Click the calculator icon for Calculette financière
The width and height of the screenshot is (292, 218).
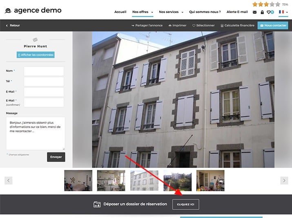point(222,25)
